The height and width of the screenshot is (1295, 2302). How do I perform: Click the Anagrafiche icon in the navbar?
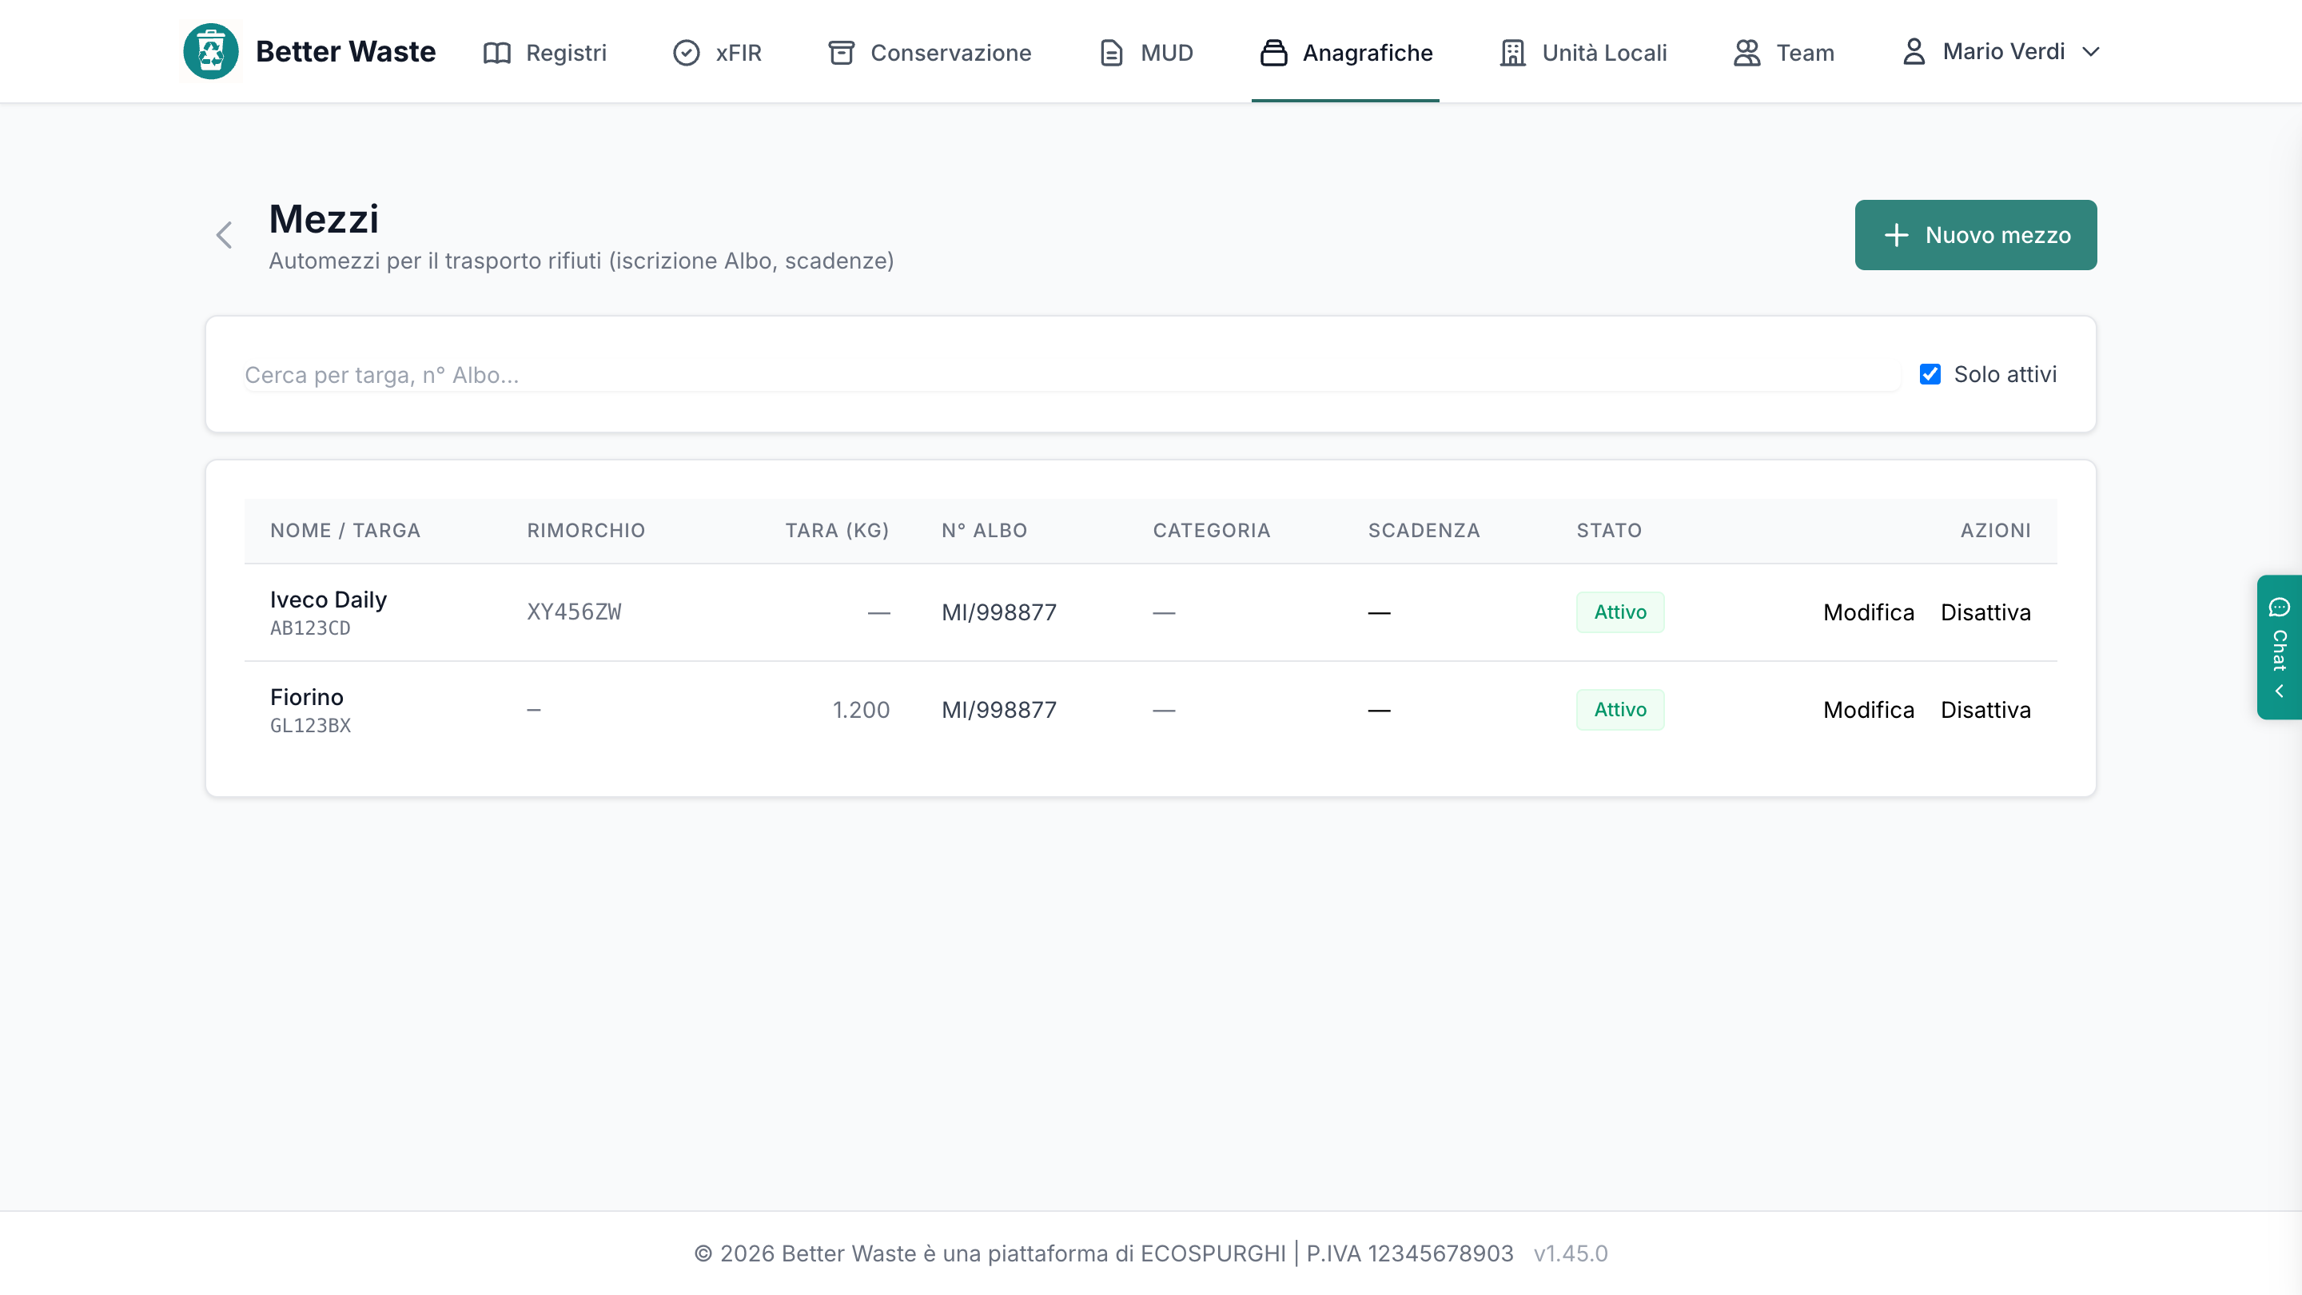1273,53
